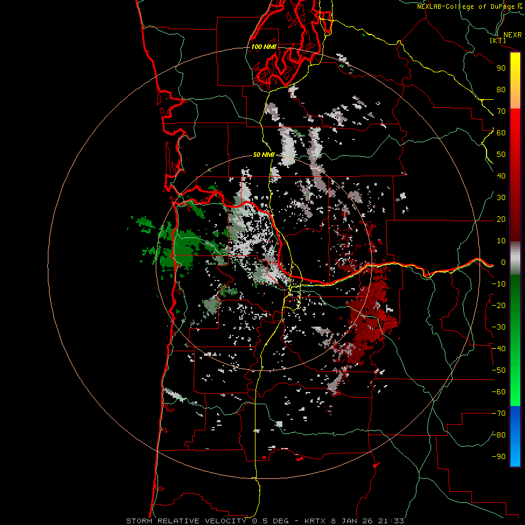Click the "100 NMI" range ring label
The height and width of the screenshot is (525, 525).
tap(264, 47)
